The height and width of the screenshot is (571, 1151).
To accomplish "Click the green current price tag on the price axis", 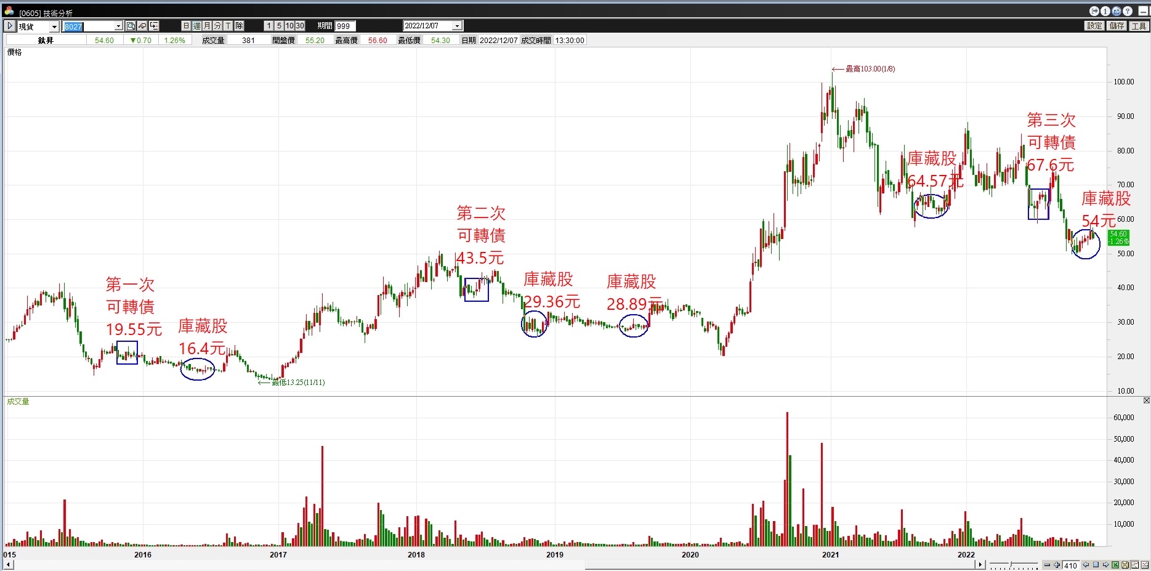I will pyautogui.click(x=1118, y=238).
